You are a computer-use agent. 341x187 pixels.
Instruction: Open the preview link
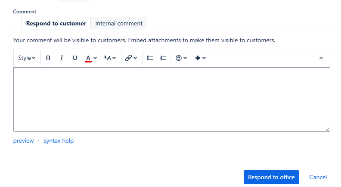point(24,140)
